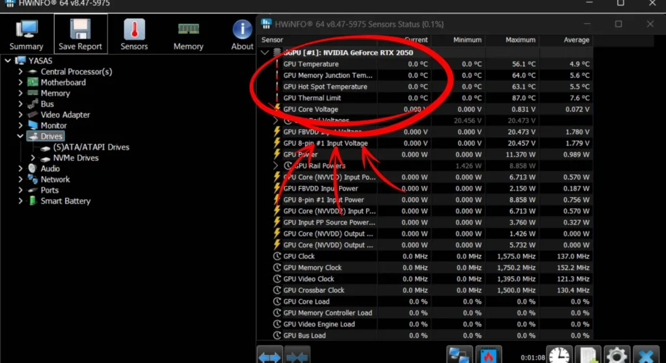Expand the GPU Rail Powers group
666x363 pixels.
coord(275,166)
